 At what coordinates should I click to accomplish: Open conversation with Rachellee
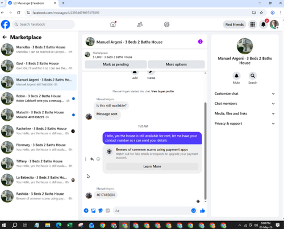click(x=39, y=131)
